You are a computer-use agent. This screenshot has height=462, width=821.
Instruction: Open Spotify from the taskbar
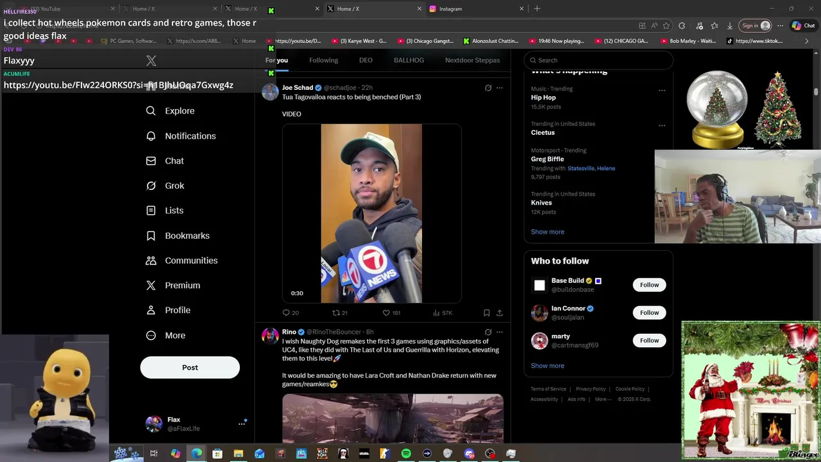click(406, 454)
